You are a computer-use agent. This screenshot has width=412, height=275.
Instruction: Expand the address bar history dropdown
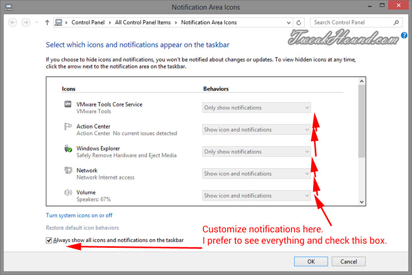tap(288, 23)
